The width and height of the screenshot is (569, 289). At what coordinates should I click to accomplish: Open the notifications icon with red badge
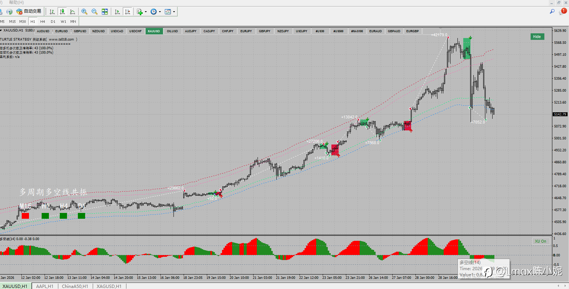coord(562,12)
